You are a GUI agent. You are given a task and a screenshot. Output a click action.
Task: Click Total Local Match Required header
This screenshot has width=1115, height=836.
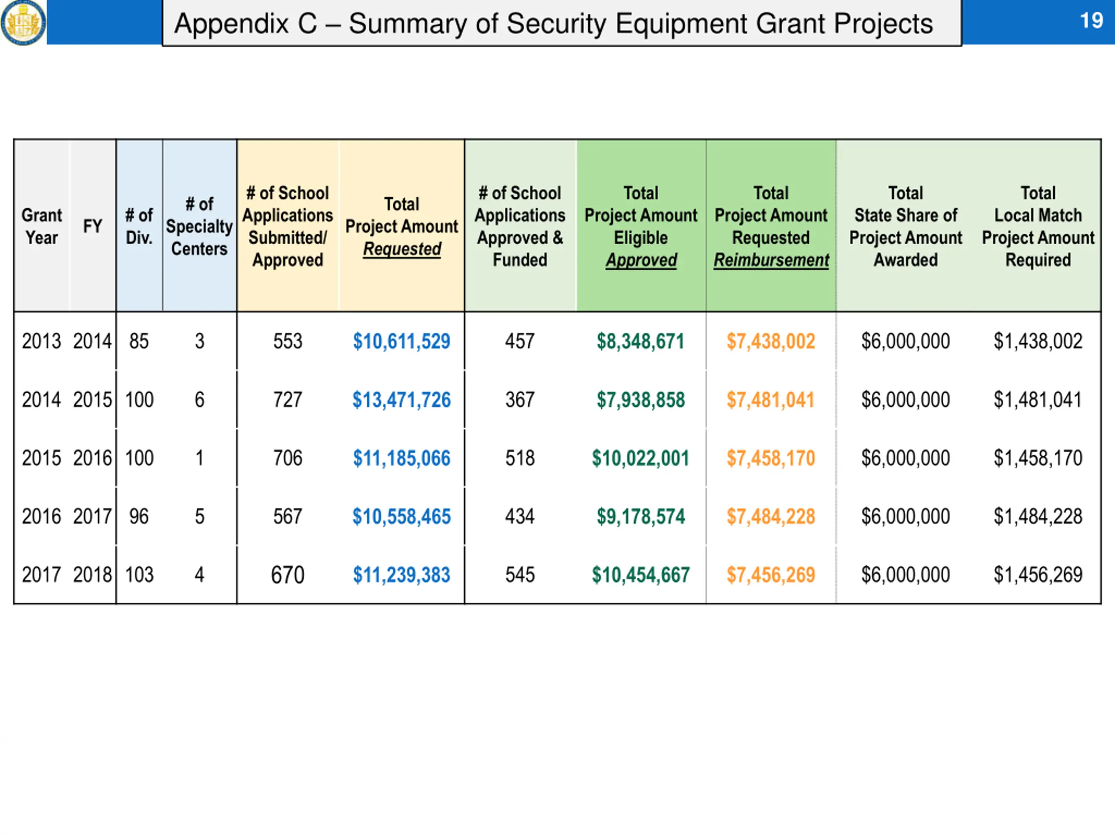[x=1038, y=226]
